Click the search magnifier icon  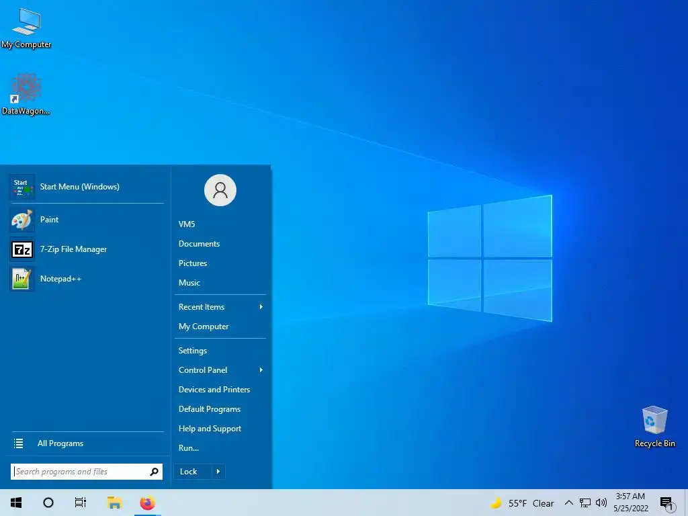tap(154, 472)
